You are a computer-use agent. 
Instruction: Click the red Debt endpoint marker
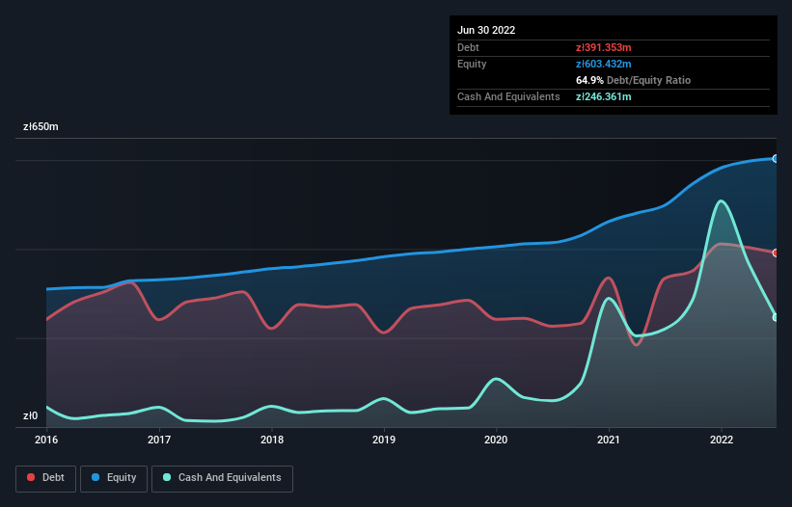(776, 253)
